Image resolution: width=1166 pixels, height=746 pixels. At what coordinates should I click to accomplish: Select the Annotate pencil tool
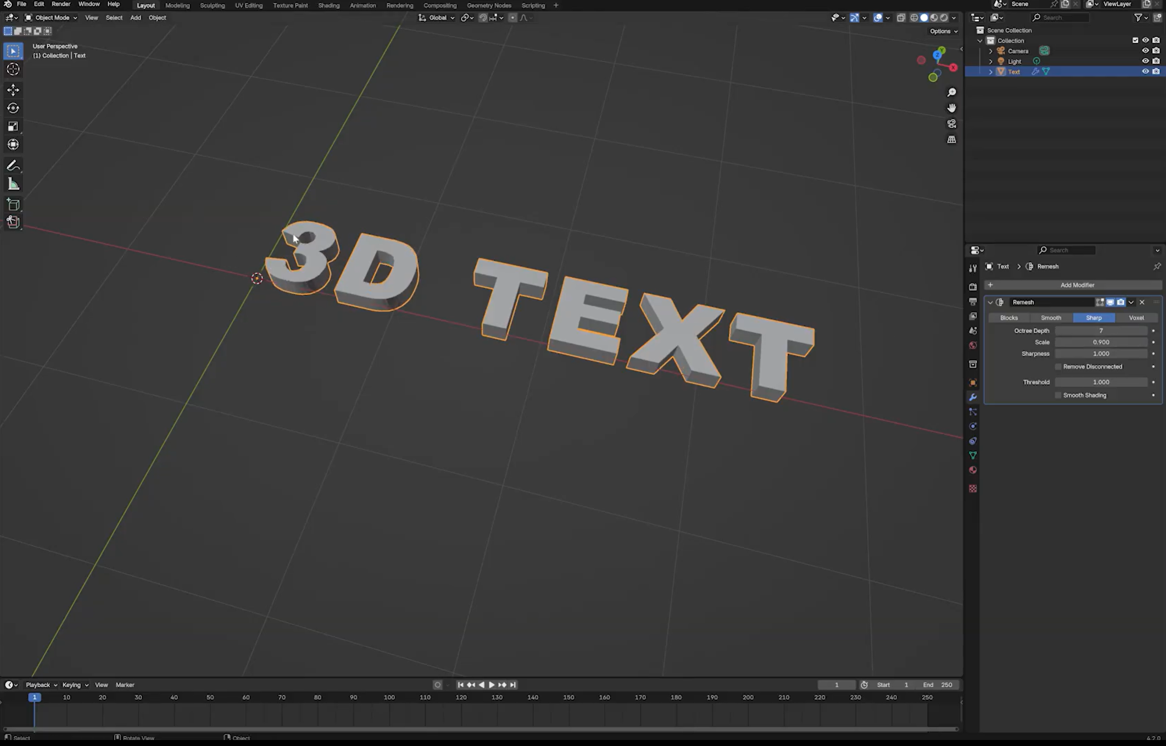click(x=13, y=166)
